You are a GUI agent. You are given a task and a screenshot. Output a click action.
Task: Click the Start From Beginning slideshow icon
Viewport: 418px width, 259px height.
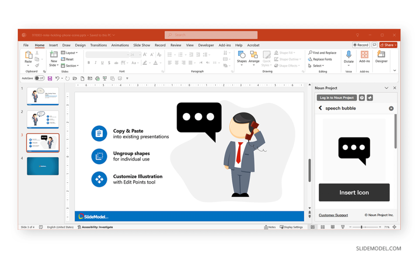point(105,78)
